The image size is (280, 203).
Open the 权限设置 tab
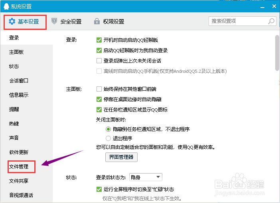click(109, 21)
